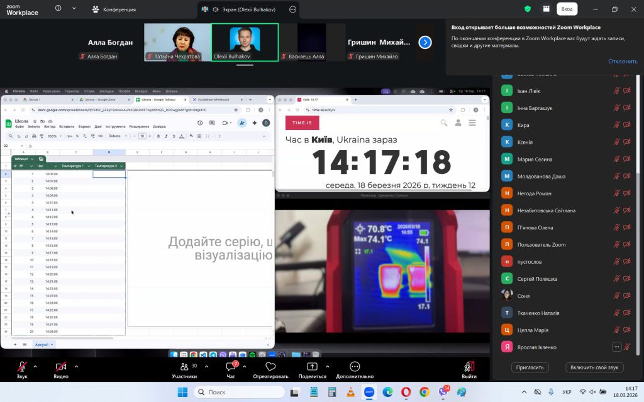This screenshot has width=644, height=402.
Task: Click camera-off icon for Молдованова Даша
Action: pos(627,176)
